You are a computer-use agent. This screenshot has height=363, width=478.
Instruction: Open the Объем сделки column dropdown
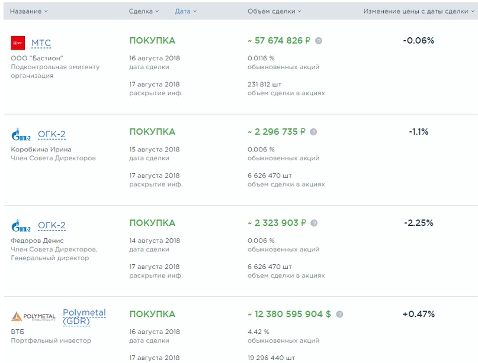274,11
